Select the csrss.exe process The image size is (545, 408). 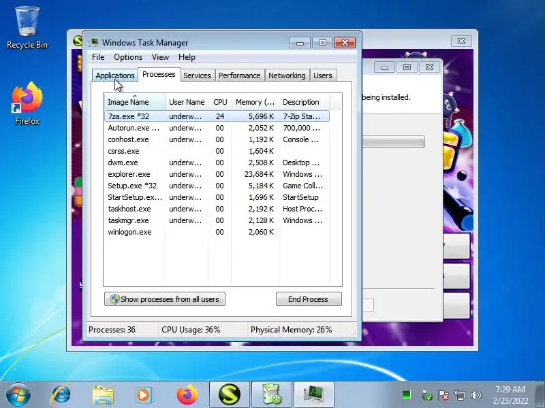click(217, 151)
